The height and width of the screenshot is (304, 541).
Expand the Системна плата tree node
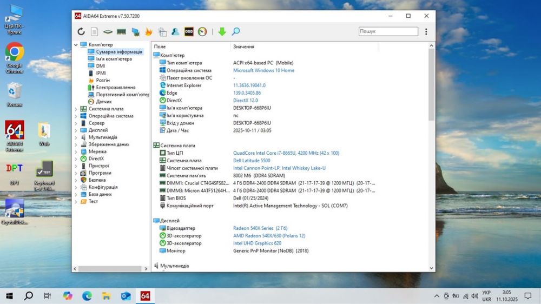click(76, 109)
